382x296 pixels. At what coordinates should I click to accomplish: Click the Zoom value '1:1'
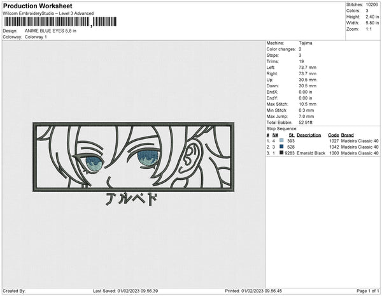pyautogui.click(x=369, y=29)
